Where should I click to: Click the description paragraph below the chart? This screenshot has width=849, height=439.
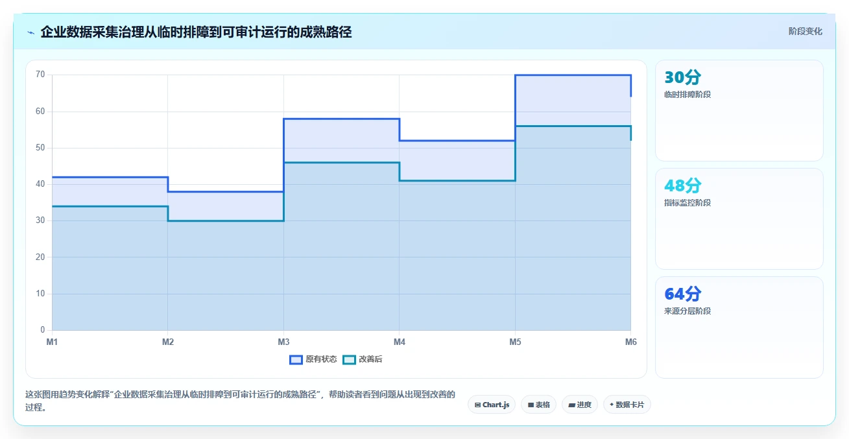[x=240, y=401]
